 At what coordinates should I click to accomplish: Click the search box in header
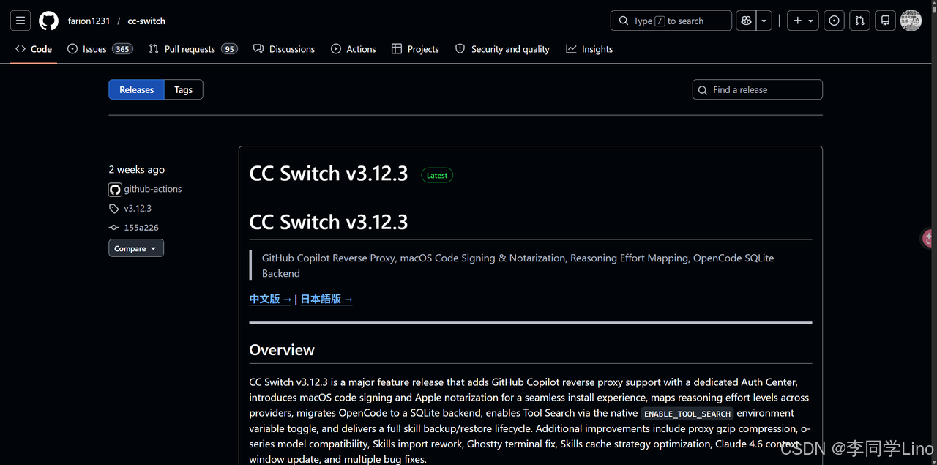(671, 21)
